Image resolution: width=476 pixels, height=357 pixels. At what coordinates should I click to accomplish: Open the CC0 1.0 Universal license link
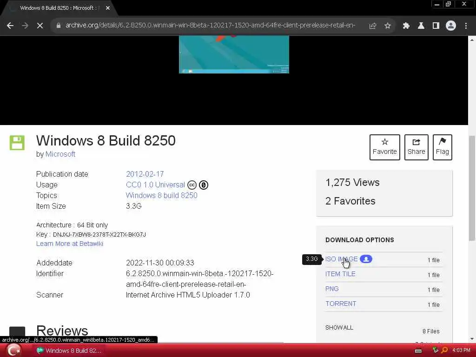point(155,185)
